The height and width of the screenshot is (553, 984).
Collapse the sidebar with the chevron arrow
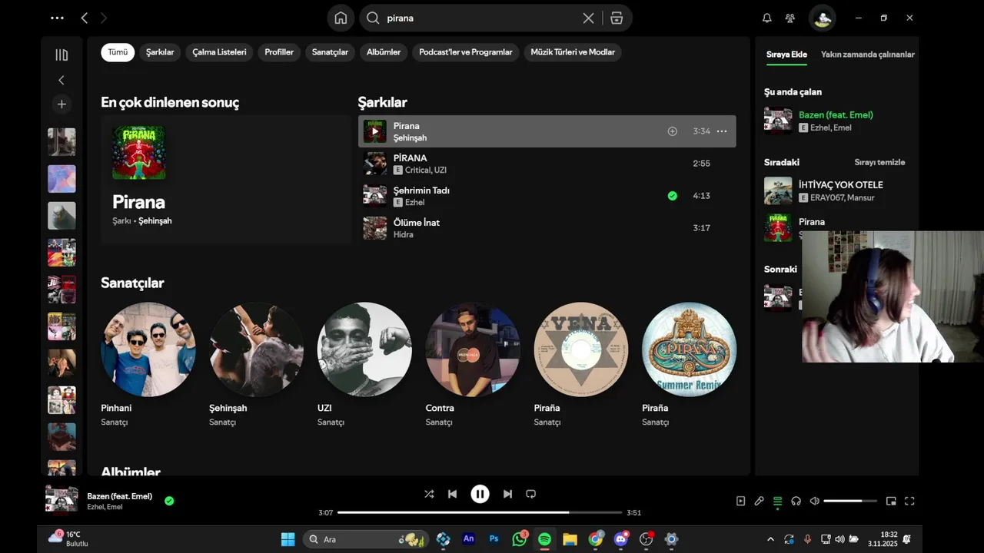pos(61,80)
